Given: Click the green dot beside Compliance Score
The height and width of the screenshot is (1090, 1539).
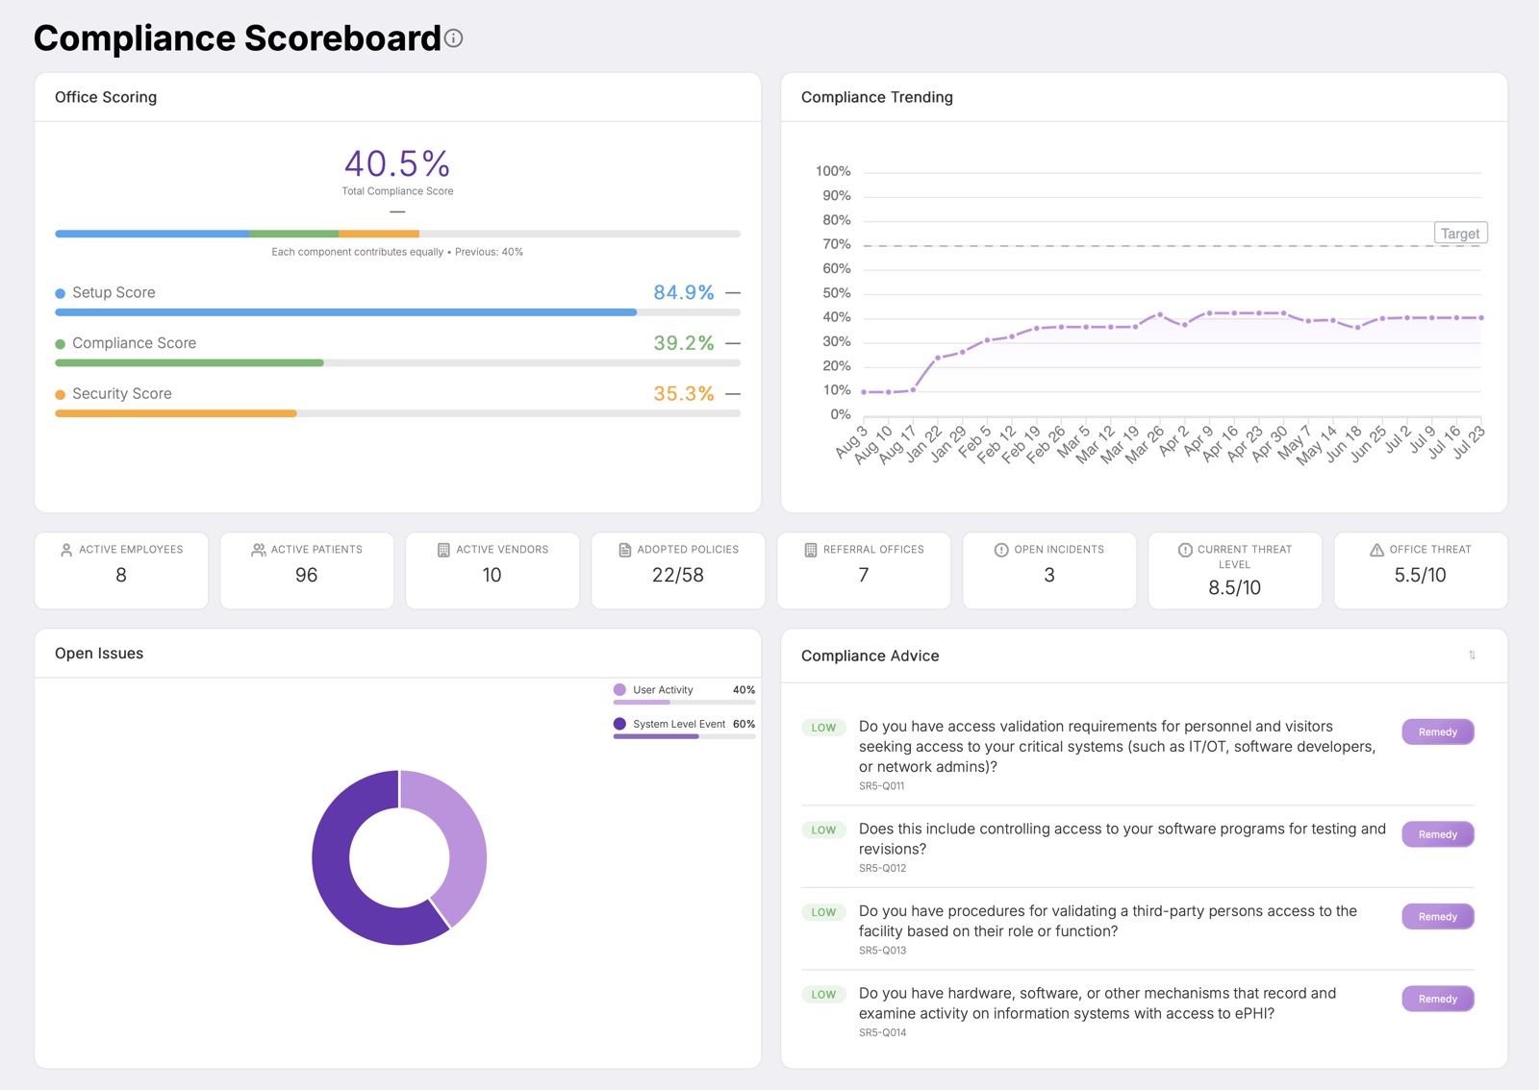Looking at the screenshot, I should (x=61, y=344).
